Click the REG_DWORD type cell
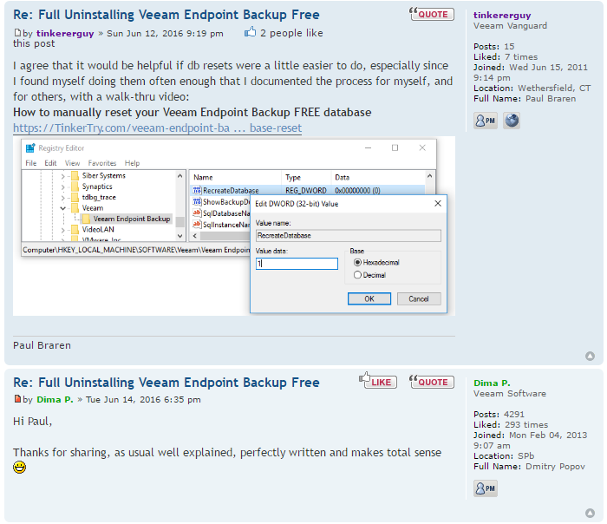Screen dimensions: 607x524 pyautogui.click(x=306, y=191)
